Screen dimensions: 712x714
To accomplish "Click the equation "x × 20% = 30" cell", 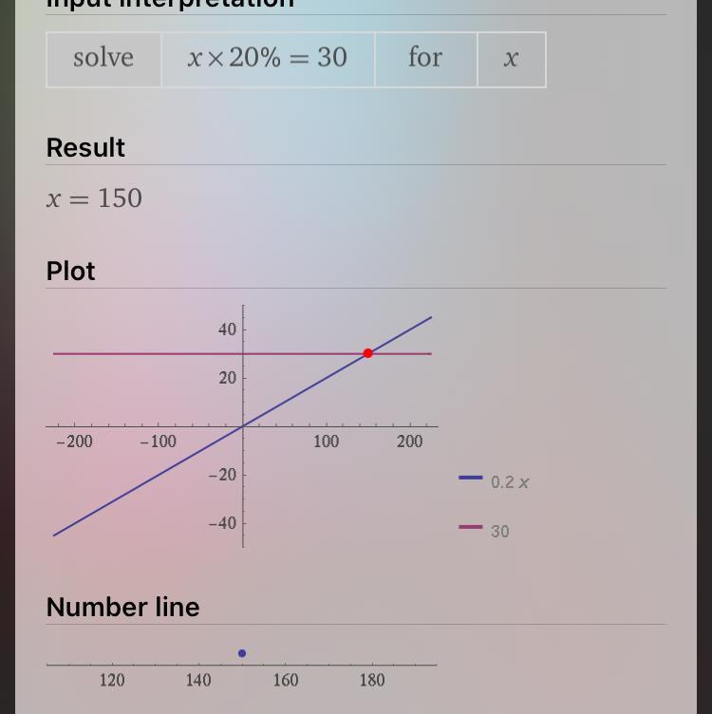I will pos(268,59).
